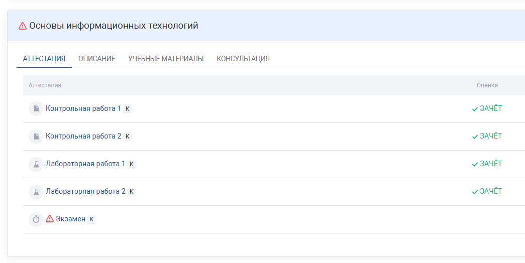
Task: Open the Учебные материалы tab
Action: click(x=166, y=59)
